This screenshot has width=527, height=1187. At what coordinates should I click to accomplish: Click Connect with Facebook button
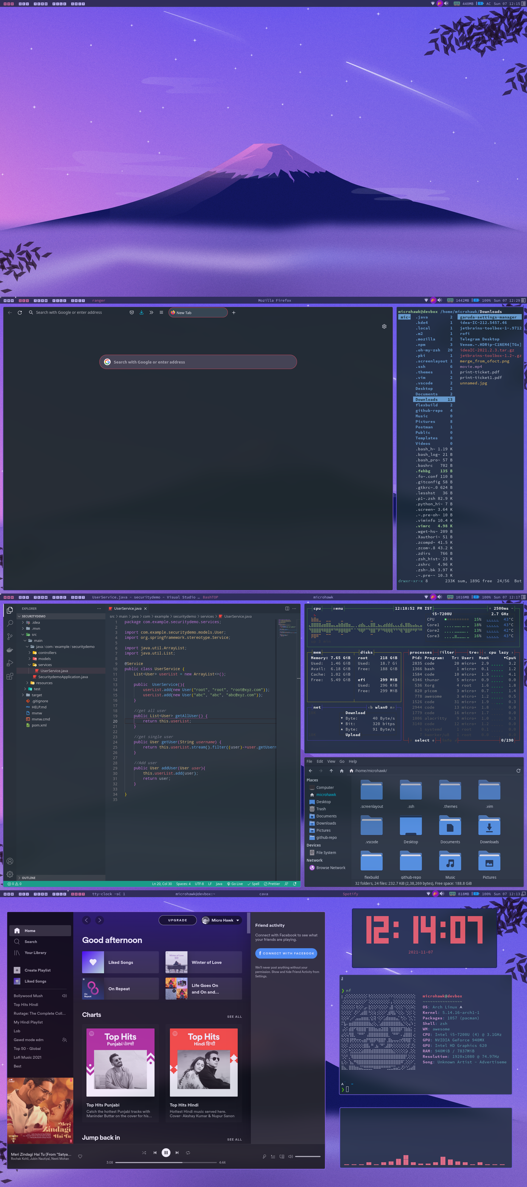(x=286, y=953)
